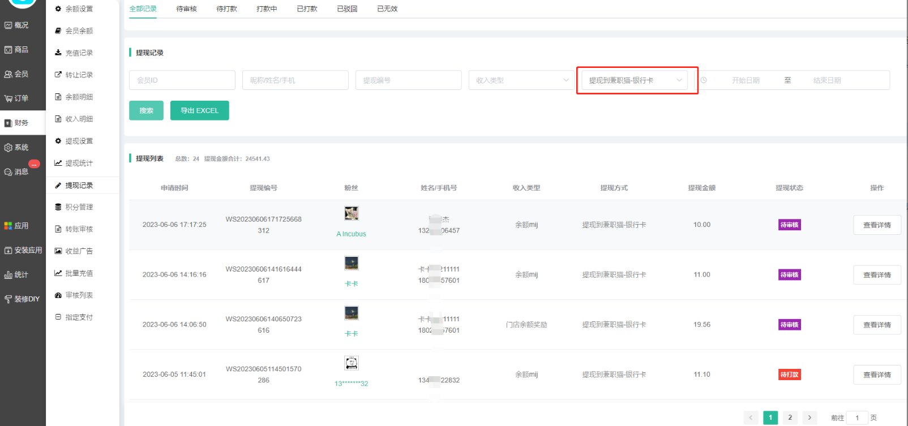The image size is (908, 426).
Task: Click the A Incubus avatar thumbnail
Action: click(x=351, y=213)
